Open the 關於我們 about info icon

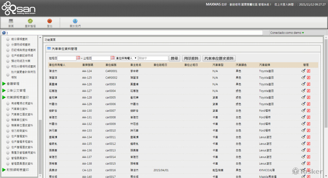click(x=75, y=21)
